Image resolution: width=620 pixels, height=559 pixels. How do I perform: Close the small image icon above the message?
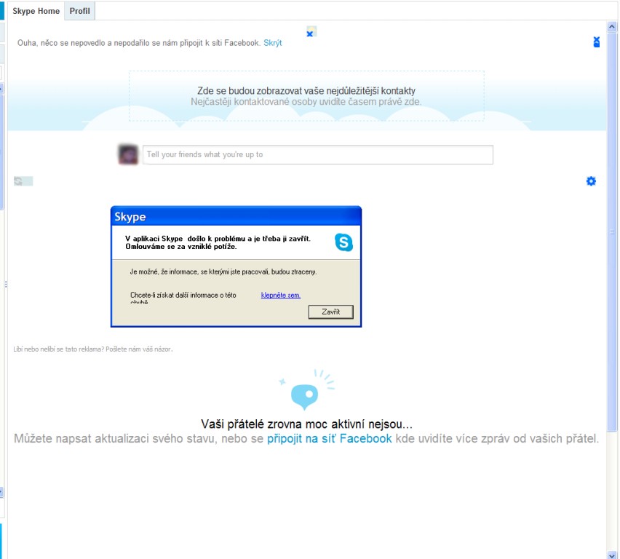tap(311, 31)
